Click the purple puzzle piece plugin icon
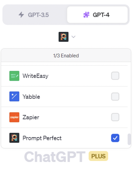The height and width of the screenshot is (169, 134). pyautogui.click(x=87, y=15)
